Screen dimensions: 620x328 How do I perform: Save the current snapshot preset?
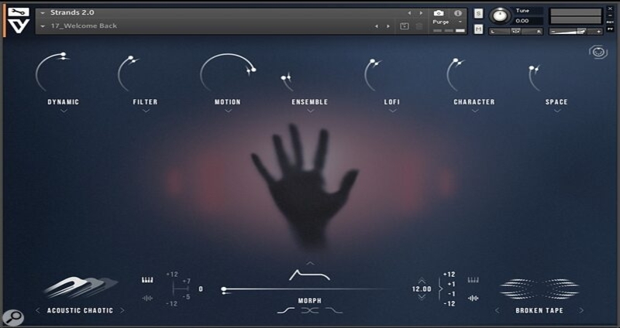[x=404, y=26]
